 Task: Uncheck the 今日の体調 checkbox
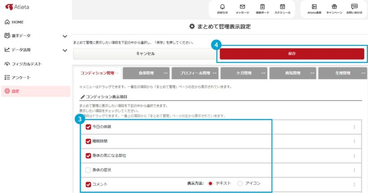(88, 127)
